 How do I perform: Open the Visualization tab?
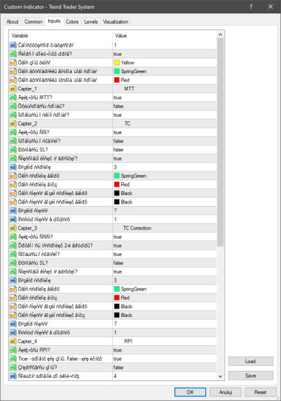tap(115, 22)
